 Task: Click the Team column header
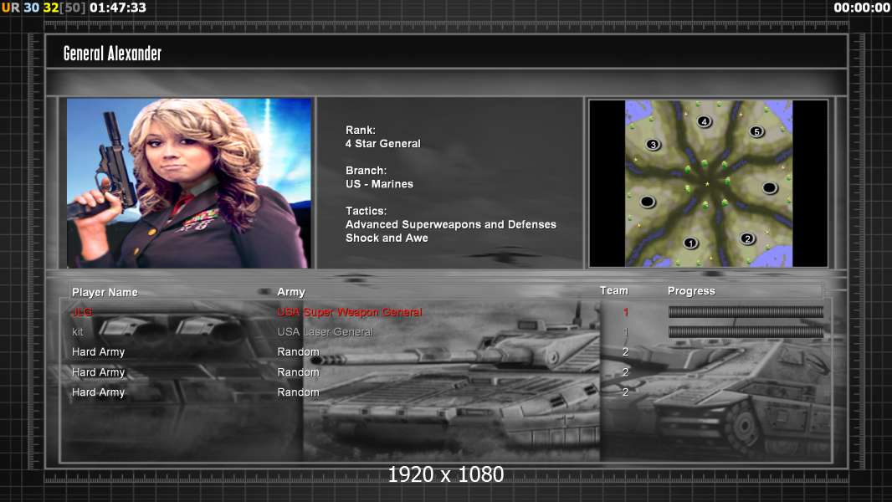click(614, 290)
